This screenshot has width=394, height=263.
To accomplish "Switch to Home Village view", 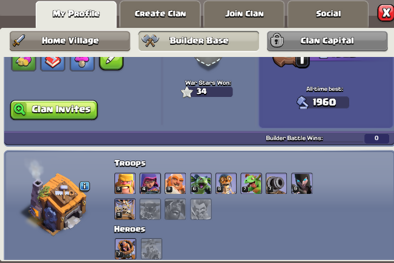I will pos(70,41).
